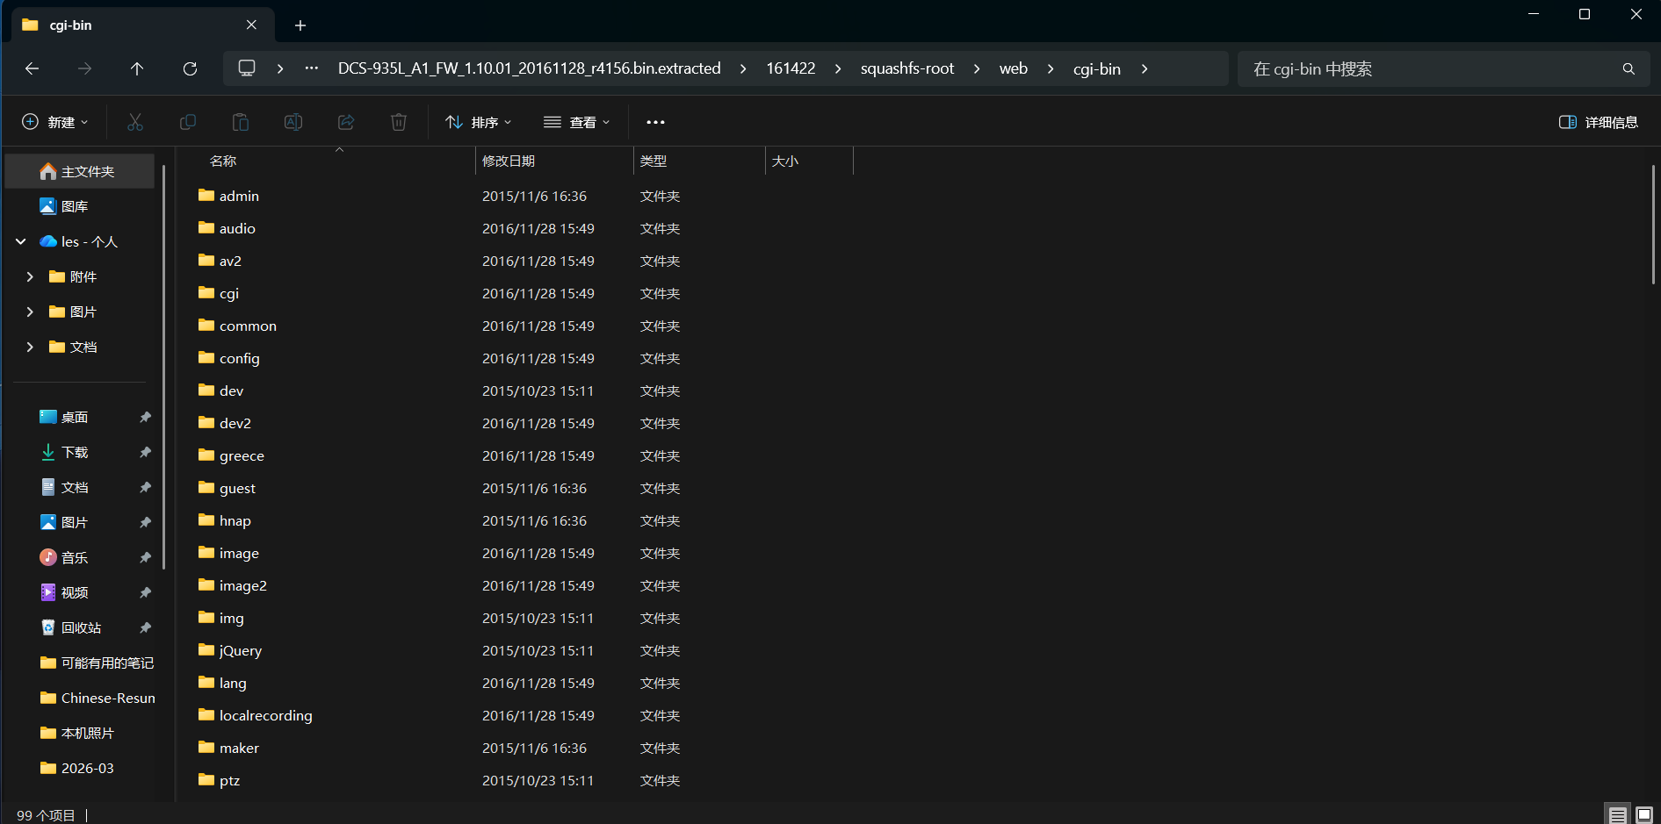1661x824 pixels.
Task: Navigate back to previous folder
Action: pos(32,68)
